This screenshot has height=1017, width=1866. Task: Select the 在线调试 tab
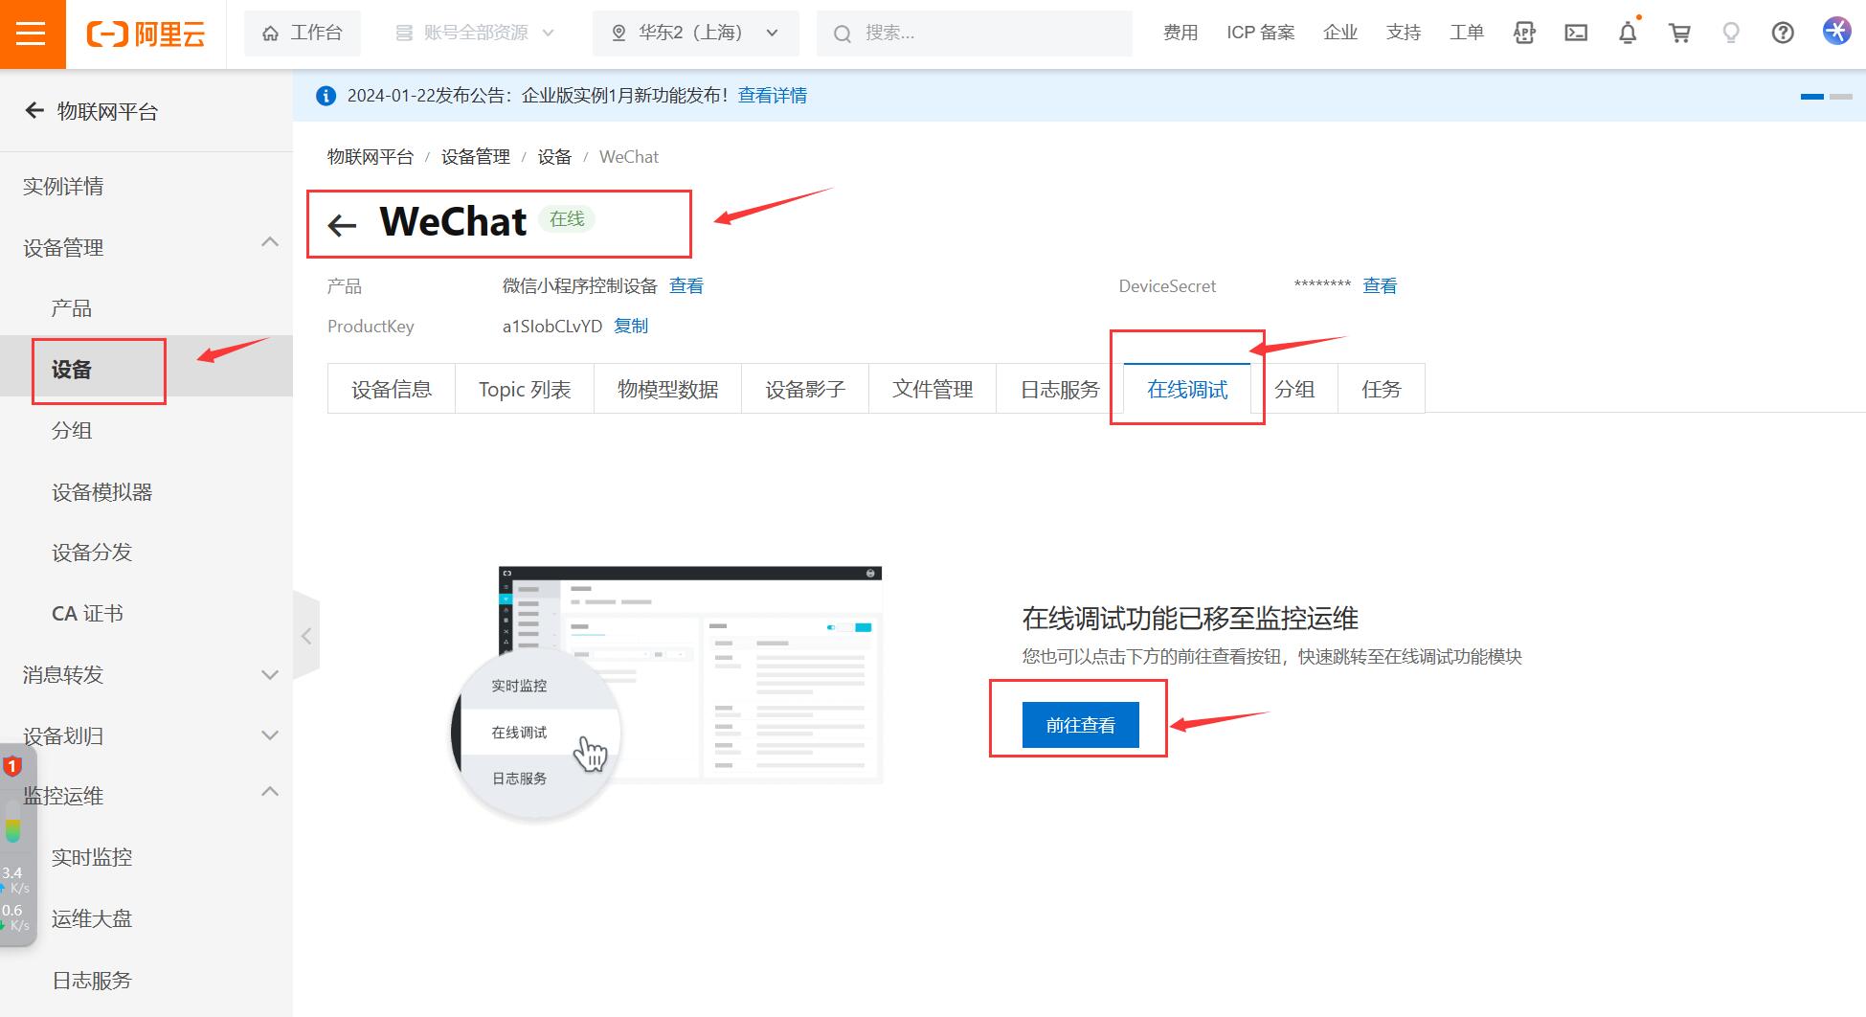pyautogui.click(x=1187, y=390)
